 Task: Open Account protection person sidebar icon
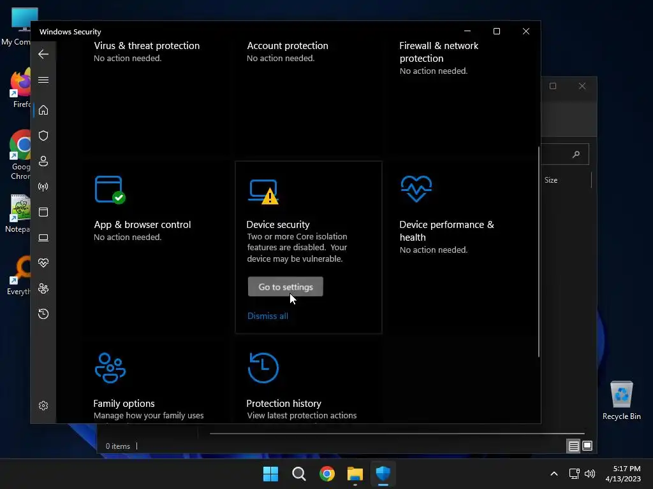click(43, 161)
